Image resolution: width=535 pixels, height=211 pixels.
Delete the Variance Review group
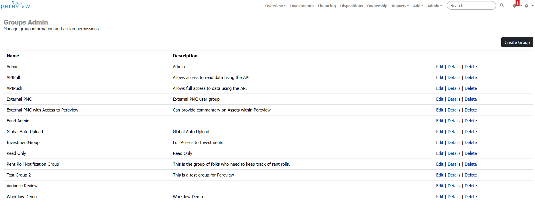[471, 186]
